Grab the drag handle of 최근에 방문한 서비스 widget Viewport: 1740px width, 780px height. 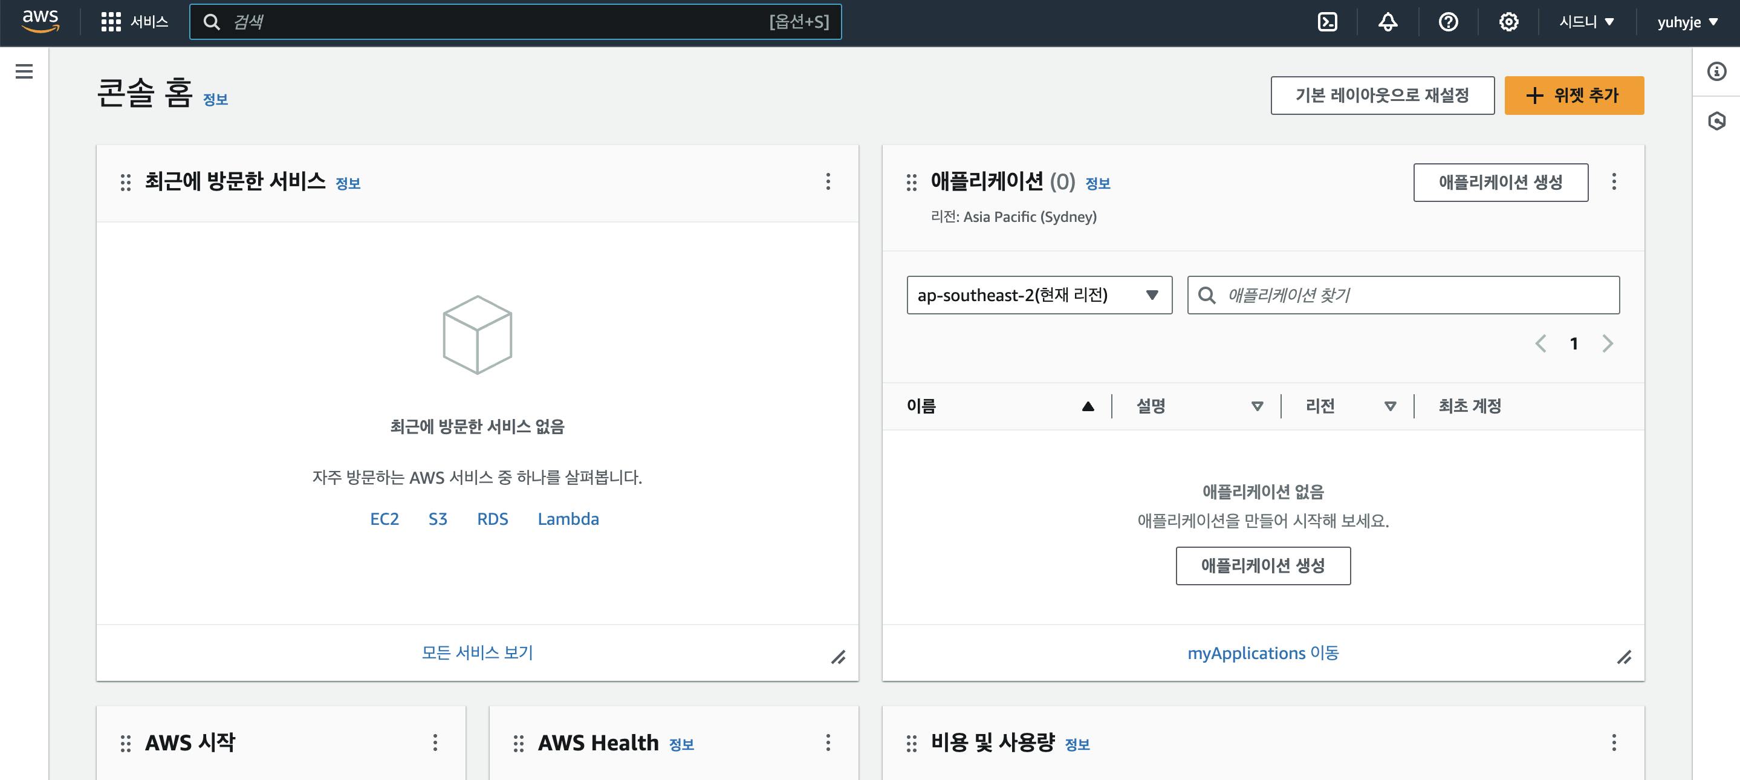pos(126,183)
